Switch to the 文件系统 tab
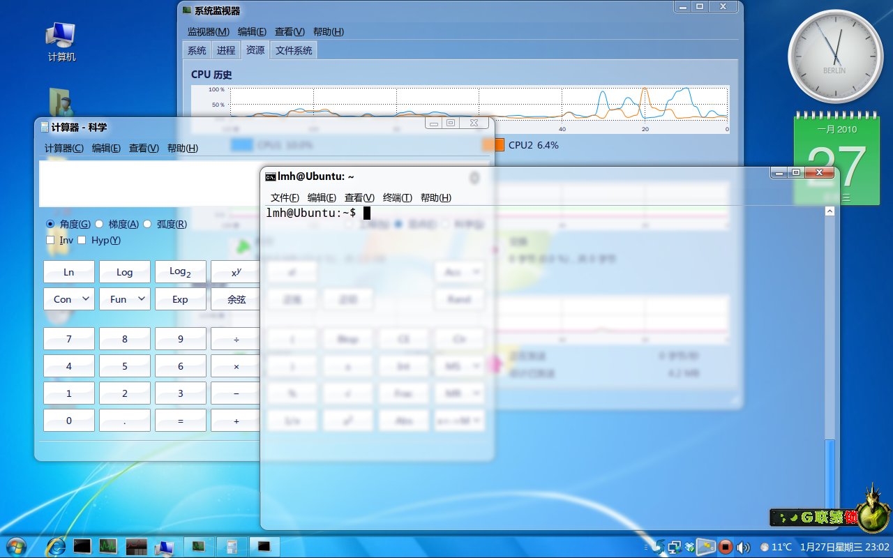The height and width of the screenshot is (558, 893). [x=294, y=50]
